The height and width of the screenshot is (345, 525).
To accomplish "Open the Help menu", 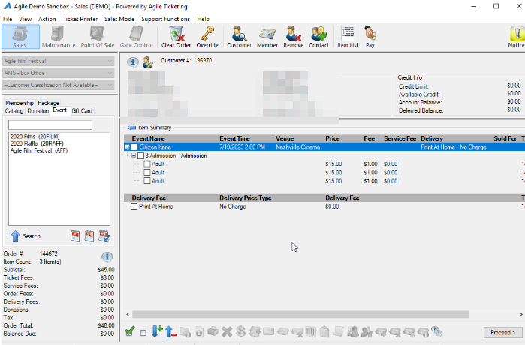I will [203, 19].
